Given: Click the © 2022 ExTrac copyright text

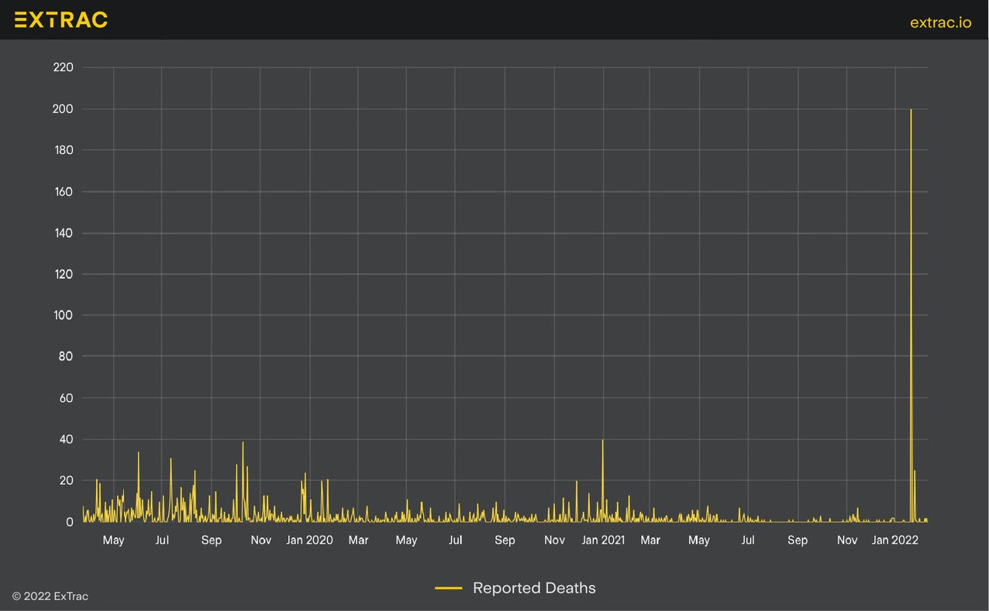Looking at the screenshot, I should [50, 596].
